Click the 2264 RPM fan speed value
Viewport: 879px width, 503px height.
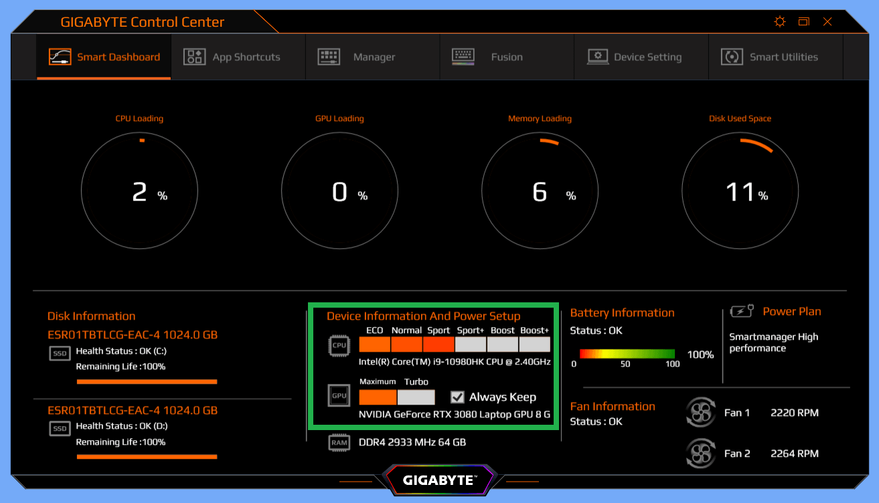coord(795,454)
